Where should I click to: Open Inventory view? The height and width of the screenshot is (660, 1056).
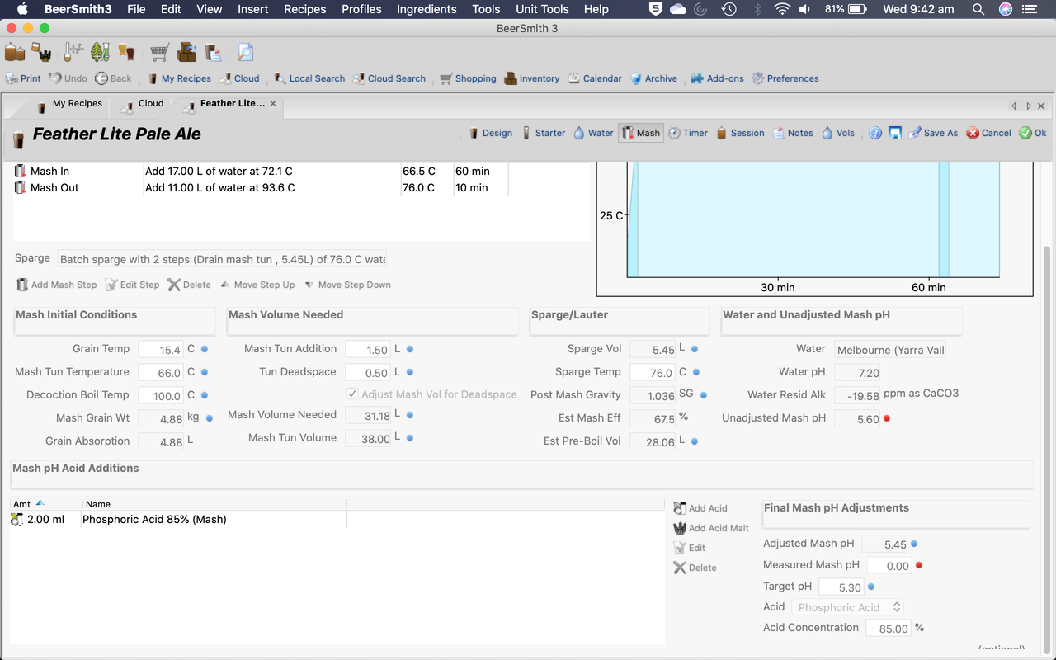point(532,78)
